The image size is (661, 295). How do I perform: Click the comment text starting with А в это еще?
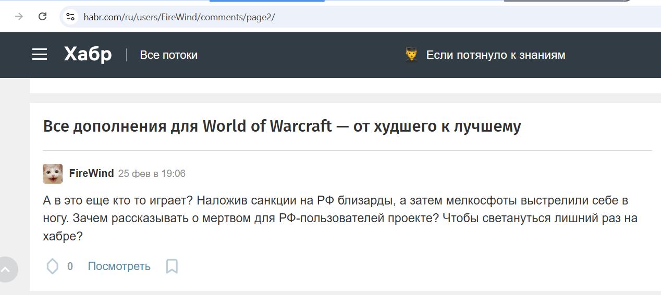(x=340, y=219)
